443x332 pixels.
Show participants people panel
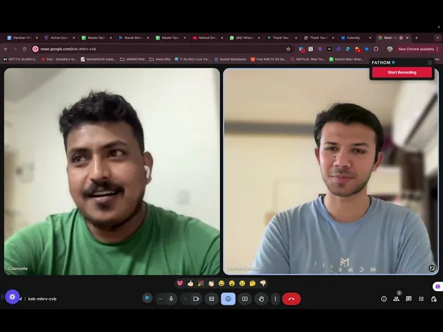tap(396, 299)
